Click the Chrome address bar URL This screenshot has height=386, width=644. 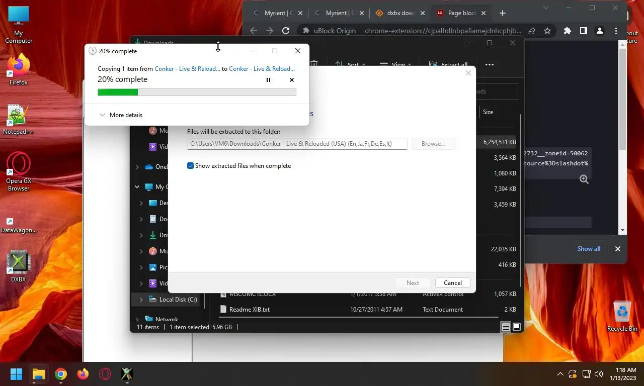click(x=443, y=31)
